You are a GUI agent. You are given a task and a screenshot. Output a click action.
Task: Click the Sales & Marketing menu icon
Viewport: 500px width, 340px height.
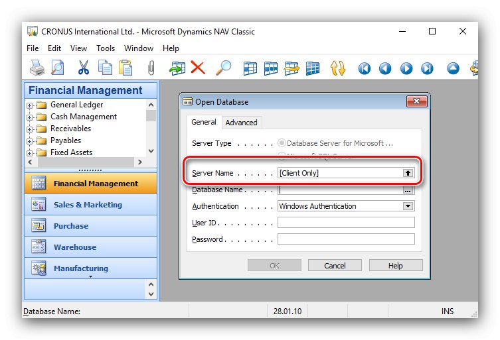click(x=39, y=204)
